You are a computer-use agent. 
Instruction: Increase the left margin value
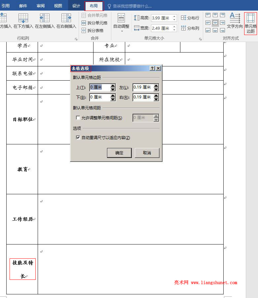(156, 86)
